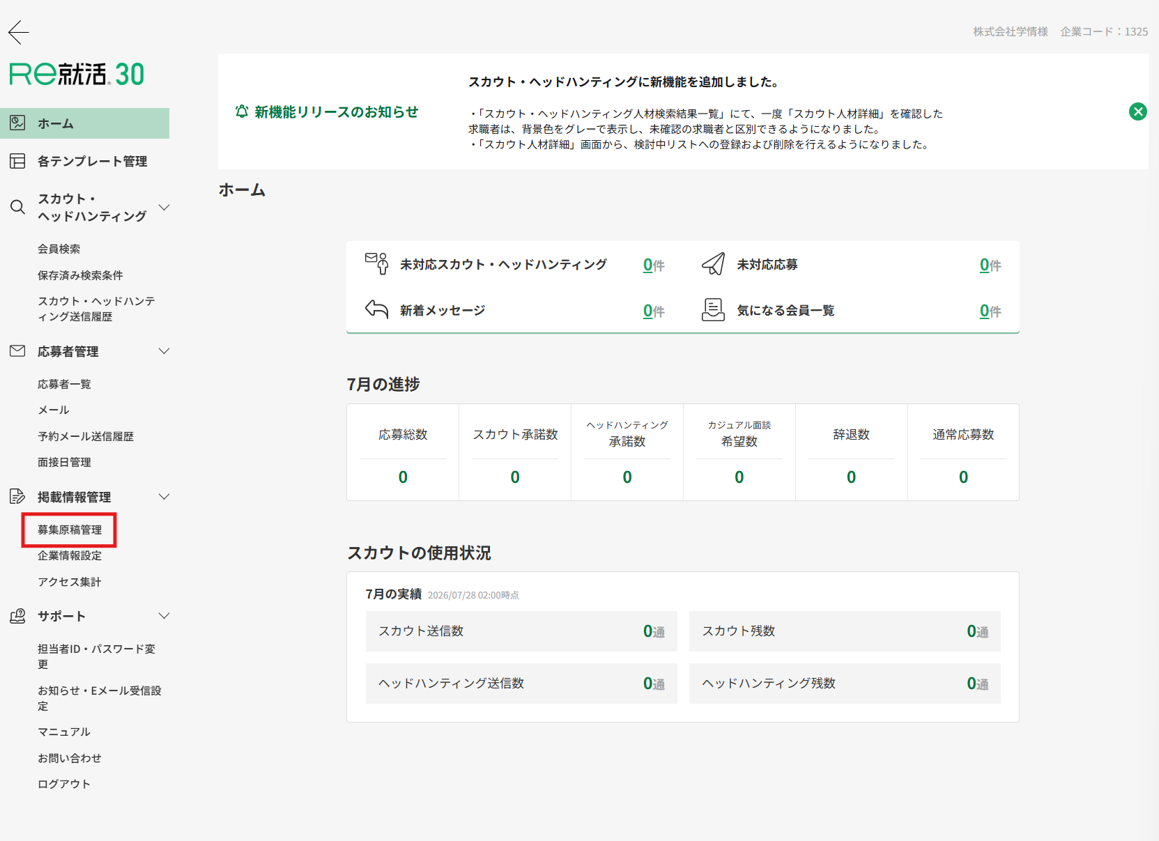
Task: Click the ヘッドハンティング送信数 row
Action: pyautogui.click(x=521, y=684)
